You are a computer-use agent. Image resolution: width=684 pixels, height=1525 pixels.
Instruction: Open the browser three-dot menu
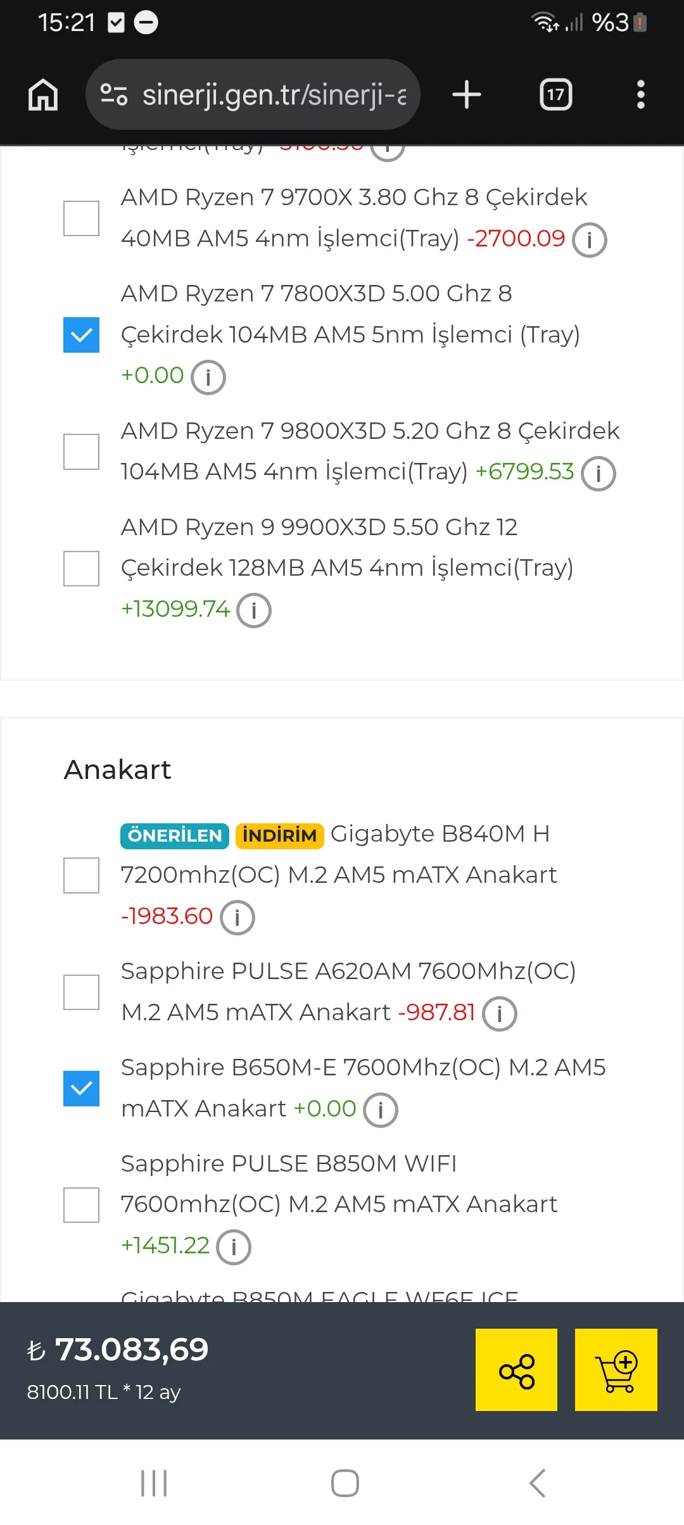click(x=640, y=95)
